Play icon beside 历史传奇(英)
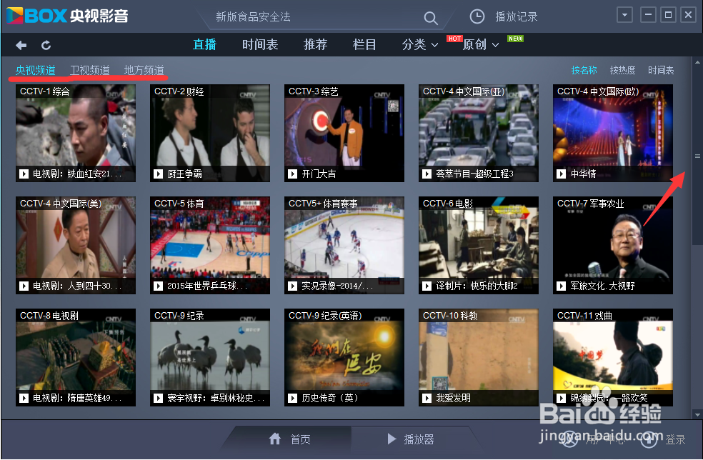703x460 pixels. pos(292,398)
